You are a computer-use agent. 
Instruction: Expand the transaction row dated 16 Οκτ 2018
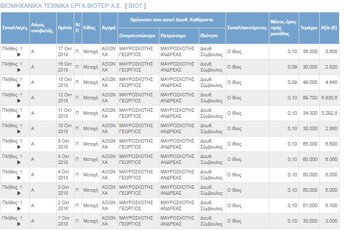(19, 70)
